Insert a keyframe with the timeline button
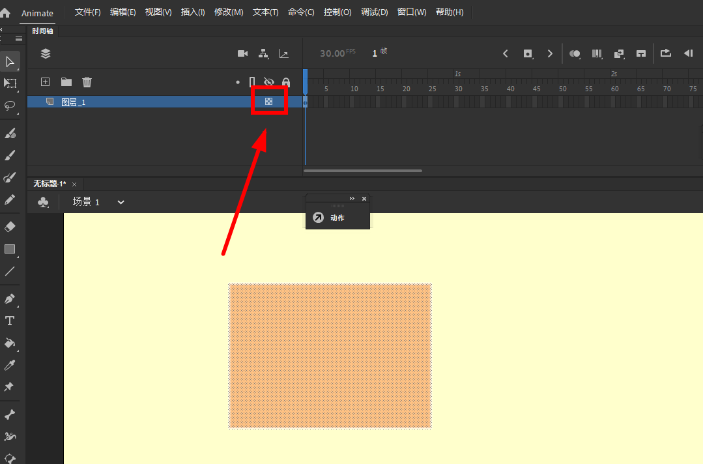Viewport: 703px width, 464px height. coord(528,54)
